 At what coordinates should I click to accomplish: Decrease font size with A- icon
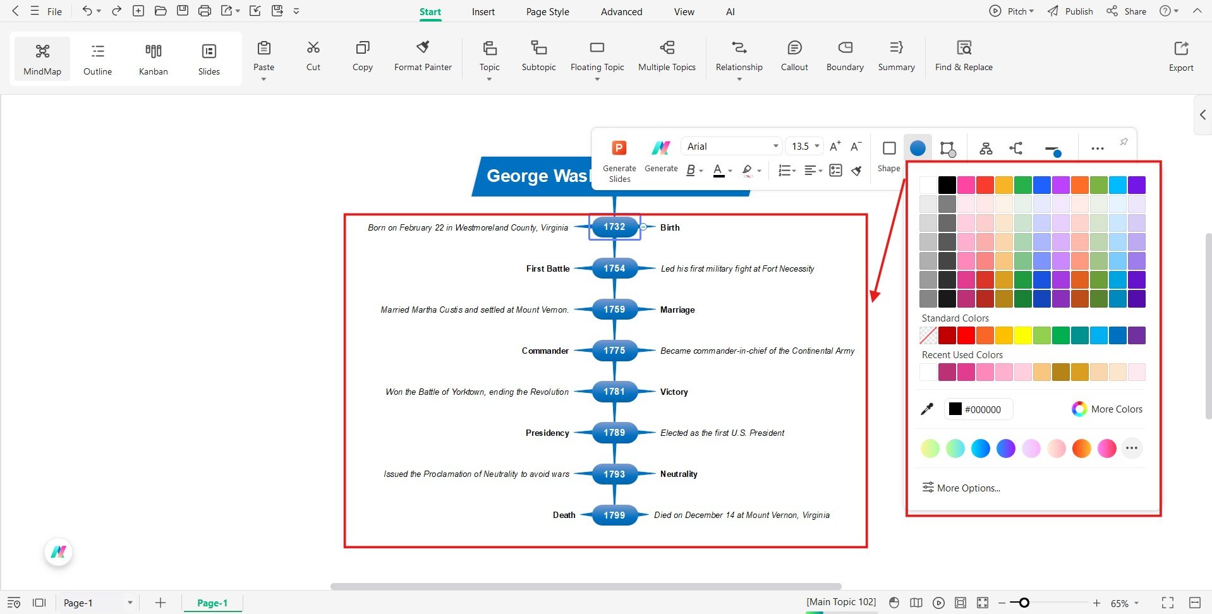(856, 147)
